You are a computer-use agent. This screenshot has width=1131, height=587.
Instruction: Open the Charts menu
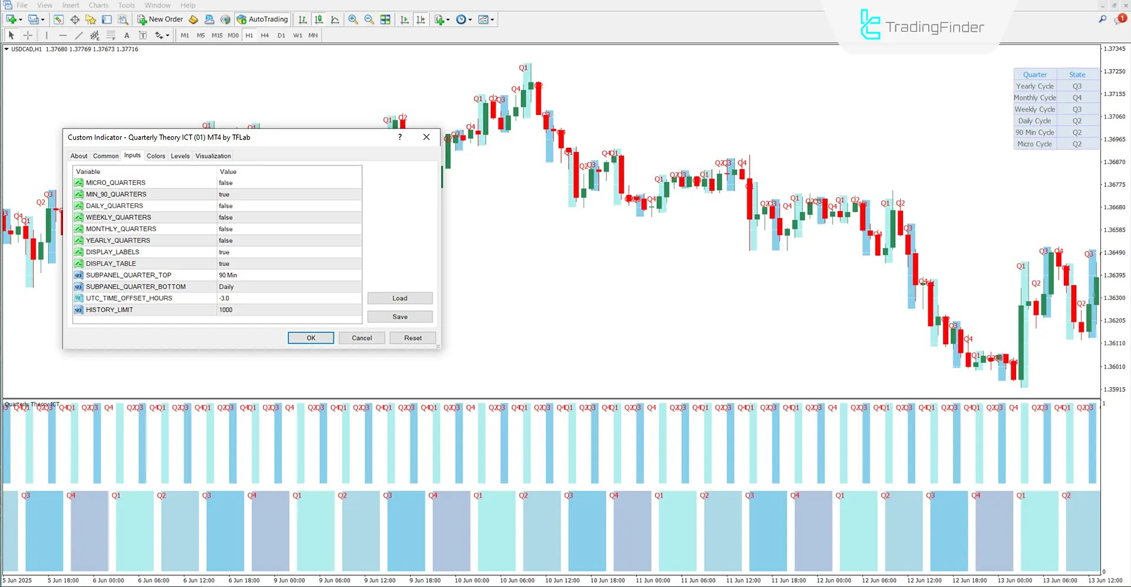(98, 5)
